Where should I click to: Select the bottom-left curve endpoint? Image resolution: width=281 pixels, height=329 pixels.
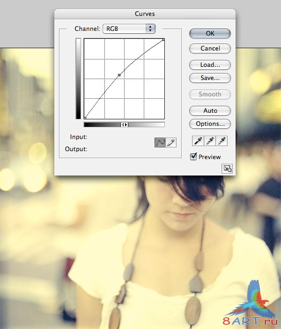coord(85,118)
